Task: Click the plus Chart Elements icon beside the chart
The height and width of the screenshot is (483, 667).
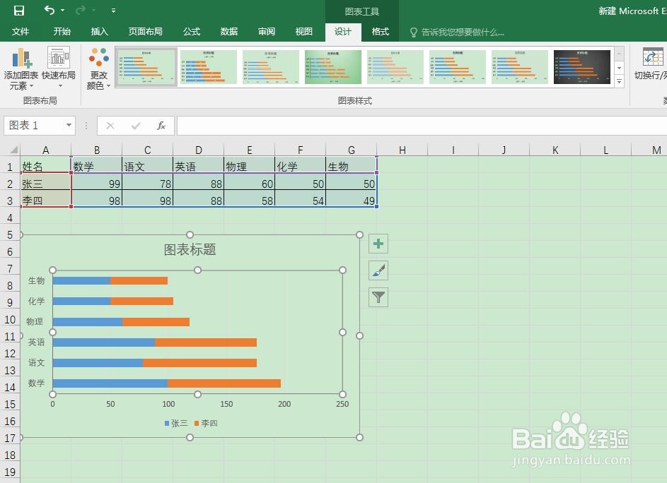Action: 378,243
